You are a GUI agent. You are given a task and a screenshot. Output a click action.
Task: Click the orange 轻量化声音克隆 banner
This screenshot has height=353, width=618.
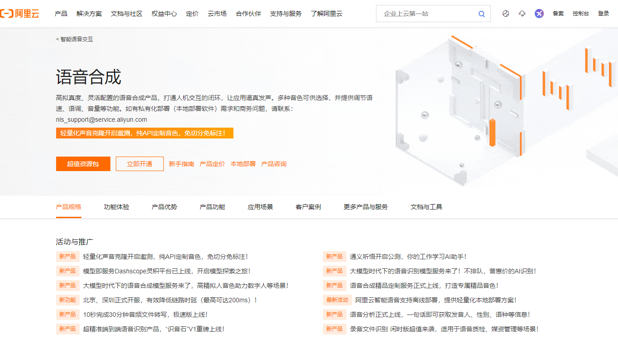coord(145,133)
